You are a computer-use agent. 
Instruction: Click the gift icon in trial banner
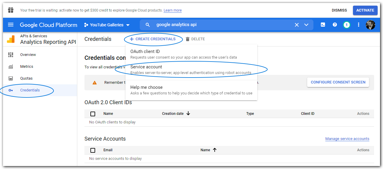point(11,10)
